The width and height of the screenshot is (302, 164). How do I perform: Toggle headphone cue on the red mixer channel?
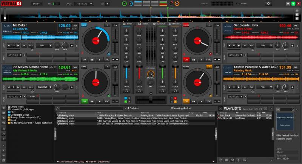(x=139, y=91)
